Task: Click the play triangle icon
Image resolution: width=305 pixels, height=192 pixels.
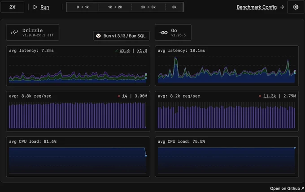Action: pyautogui.click(x=35, y=7)
